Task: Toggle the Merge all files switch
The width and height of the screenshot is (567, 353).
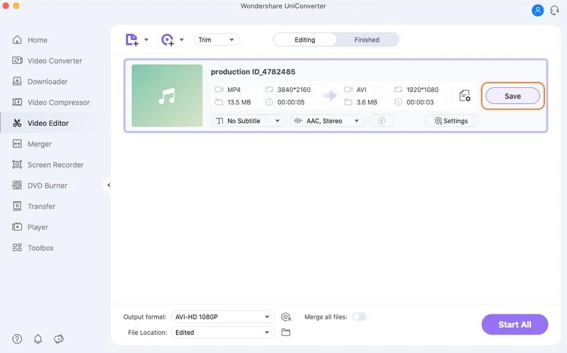Action: (359, 316)
